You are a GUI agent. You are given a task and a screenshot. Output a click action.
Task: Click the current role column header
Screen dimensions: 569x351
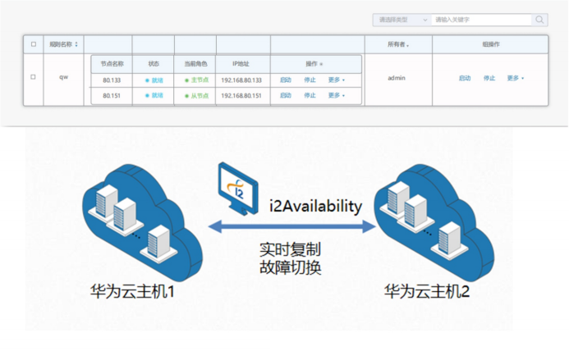(195, 64)
